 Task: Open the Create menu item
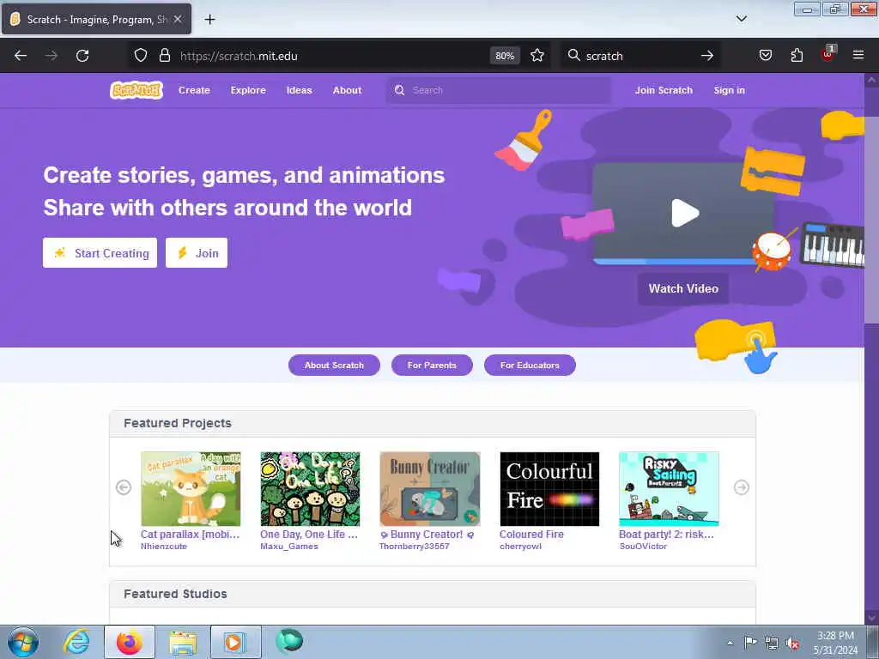194,90
